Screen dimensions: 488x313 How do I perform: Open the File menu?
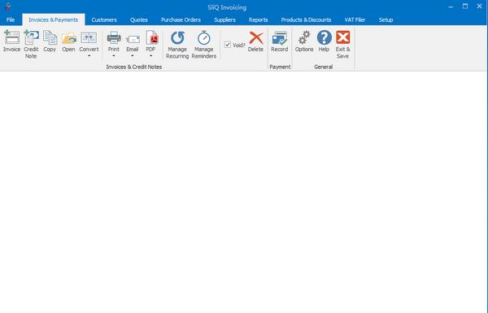[11, 20]
